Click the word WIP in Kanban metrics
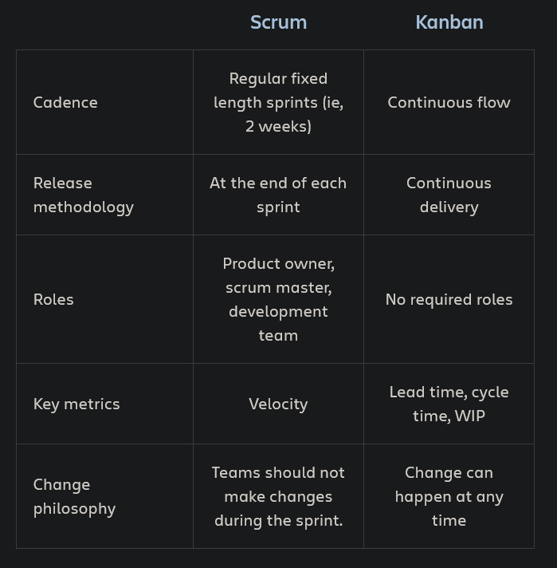Viewport: 557px width, 568px height. [470, 416]
